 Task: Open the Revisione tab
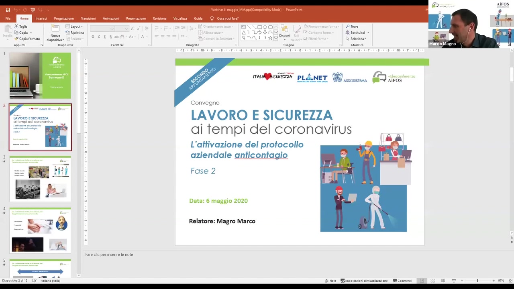[159, 18]
